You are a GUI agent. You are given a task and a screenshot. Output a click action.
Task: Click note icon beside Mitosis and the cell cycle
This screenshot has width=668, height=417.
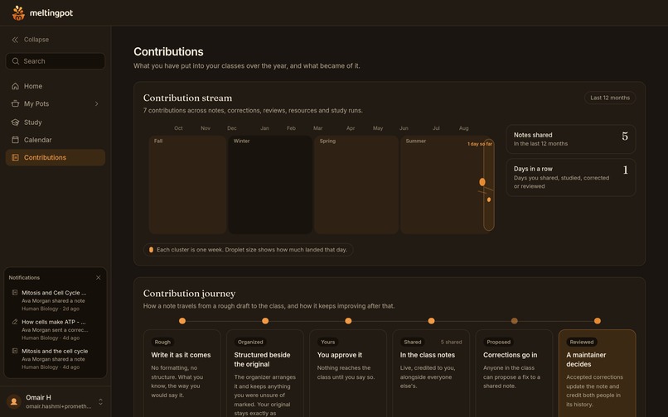click(x=14, y=351)
